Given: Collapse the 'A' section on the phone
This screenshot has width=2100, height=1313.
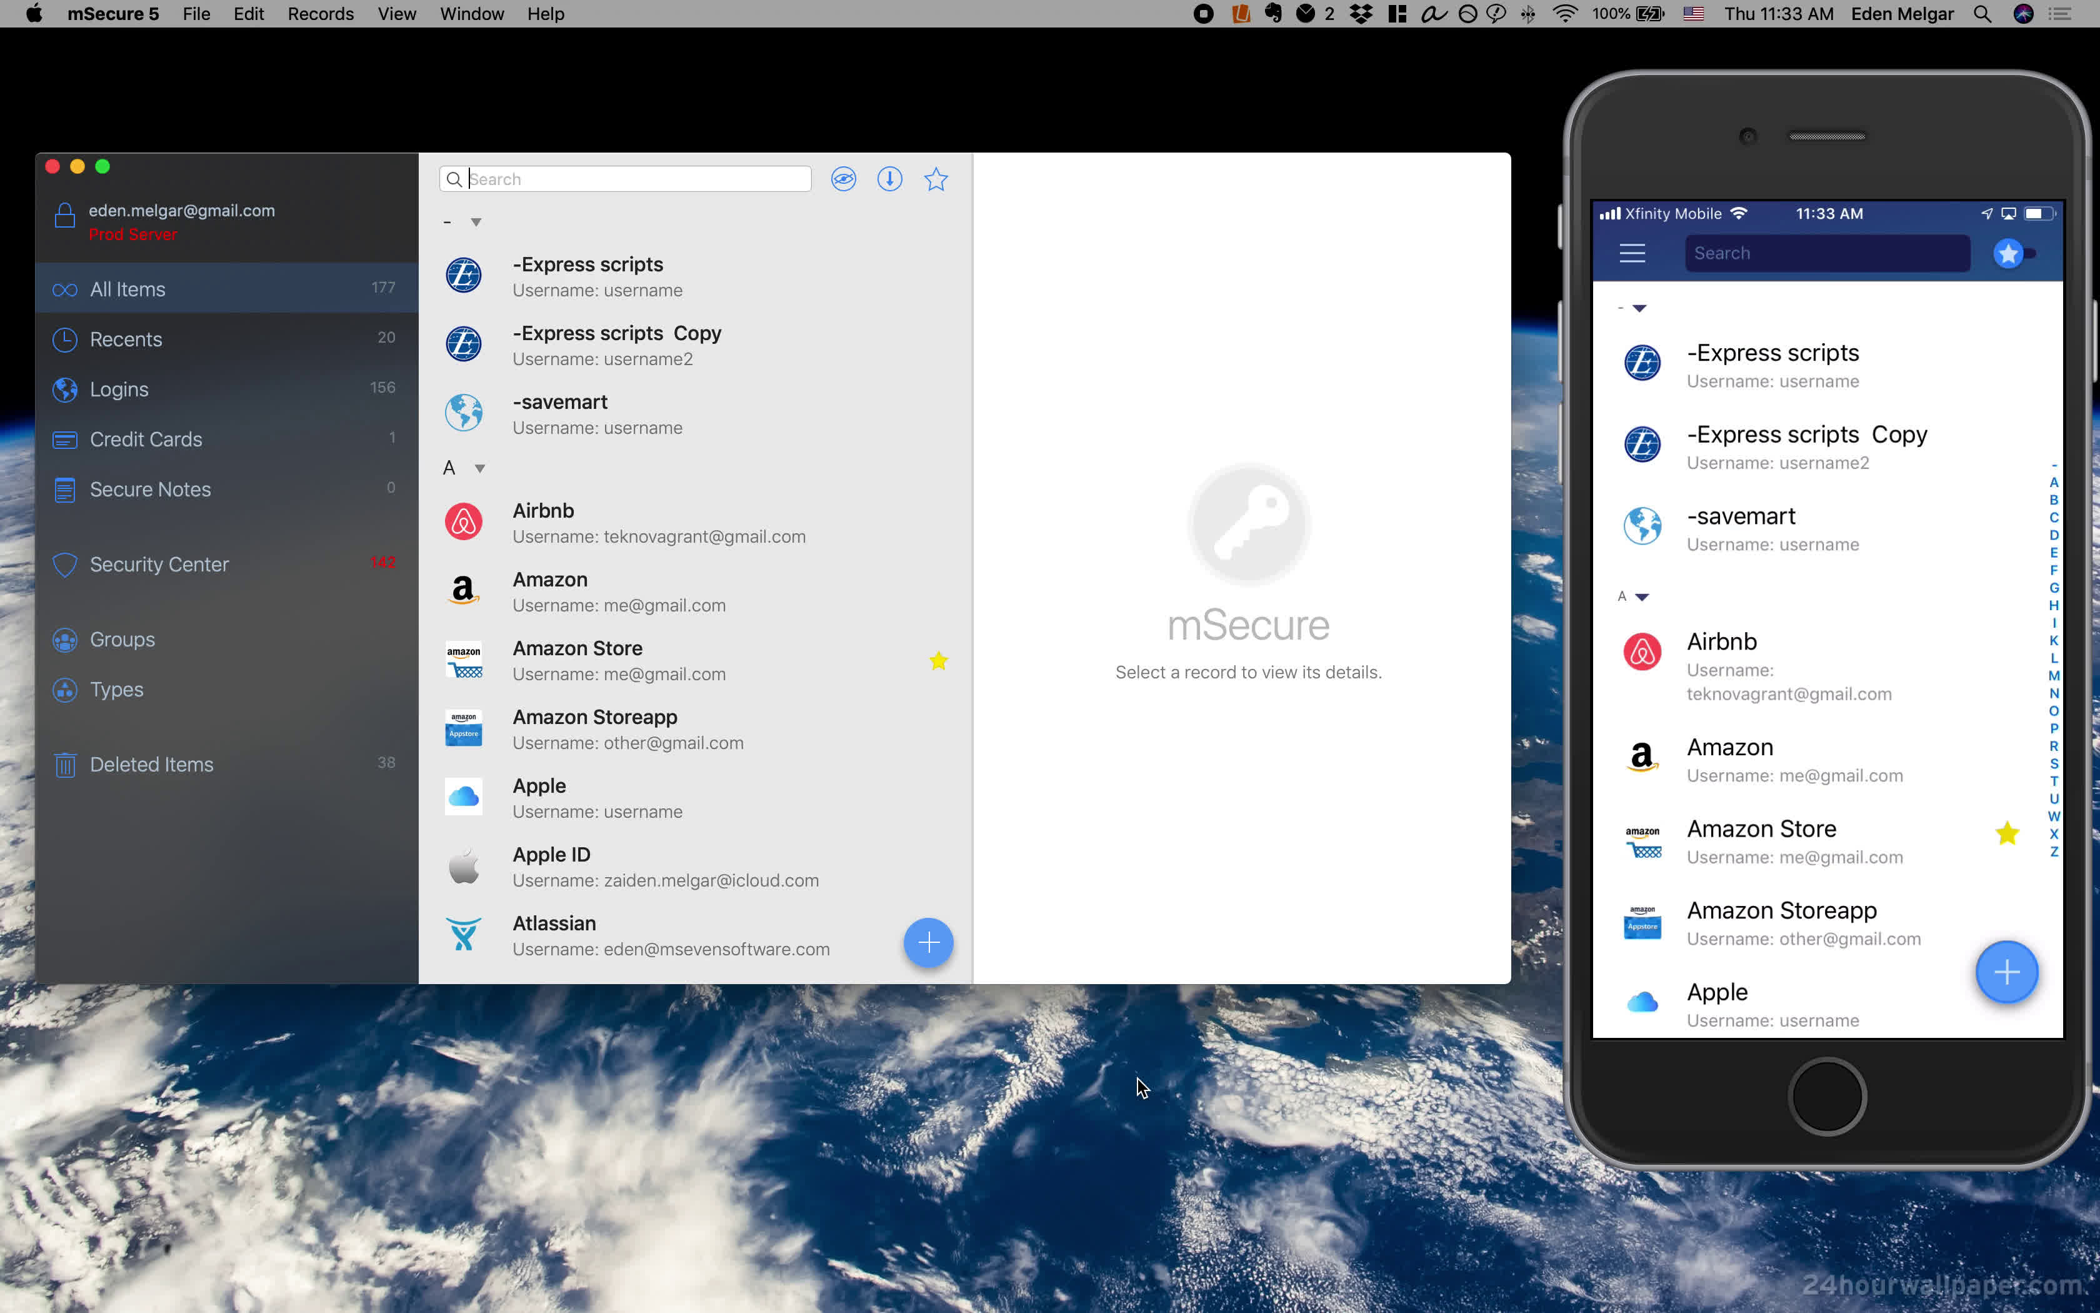Looking at the screenshot, I should tap(1641, 596).
